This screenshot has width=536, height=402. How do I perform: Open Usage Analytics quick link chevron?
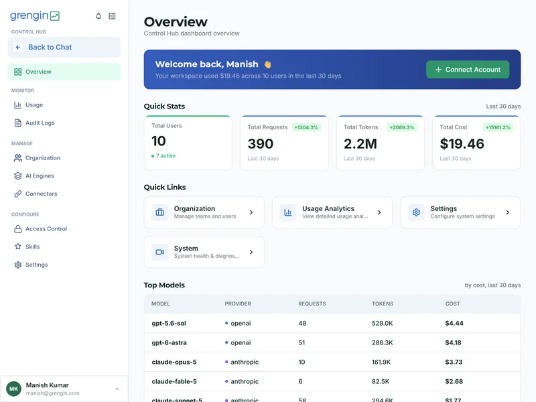click(379, 212)
